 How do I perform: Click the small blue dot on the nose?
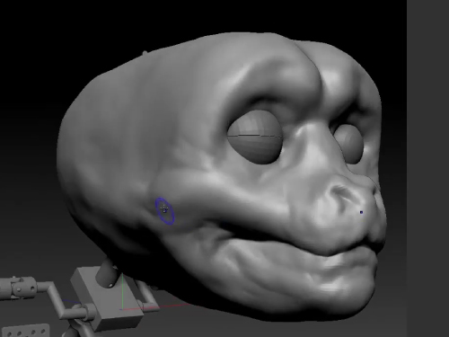361,212
